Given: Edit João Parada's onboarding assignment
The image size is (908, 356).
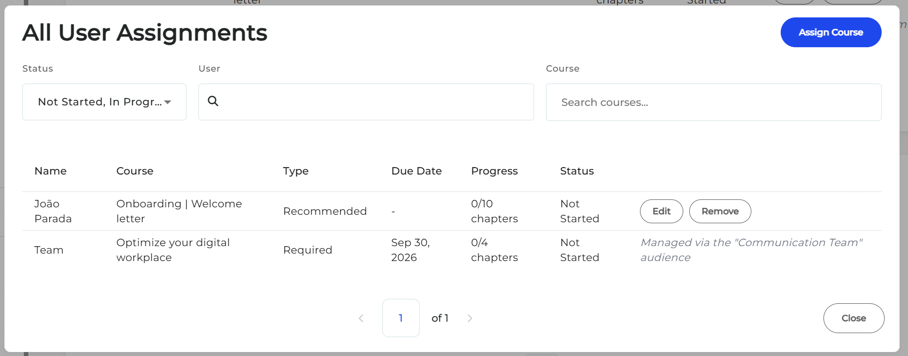Looking at the screenshot, I should coord(661,211).
